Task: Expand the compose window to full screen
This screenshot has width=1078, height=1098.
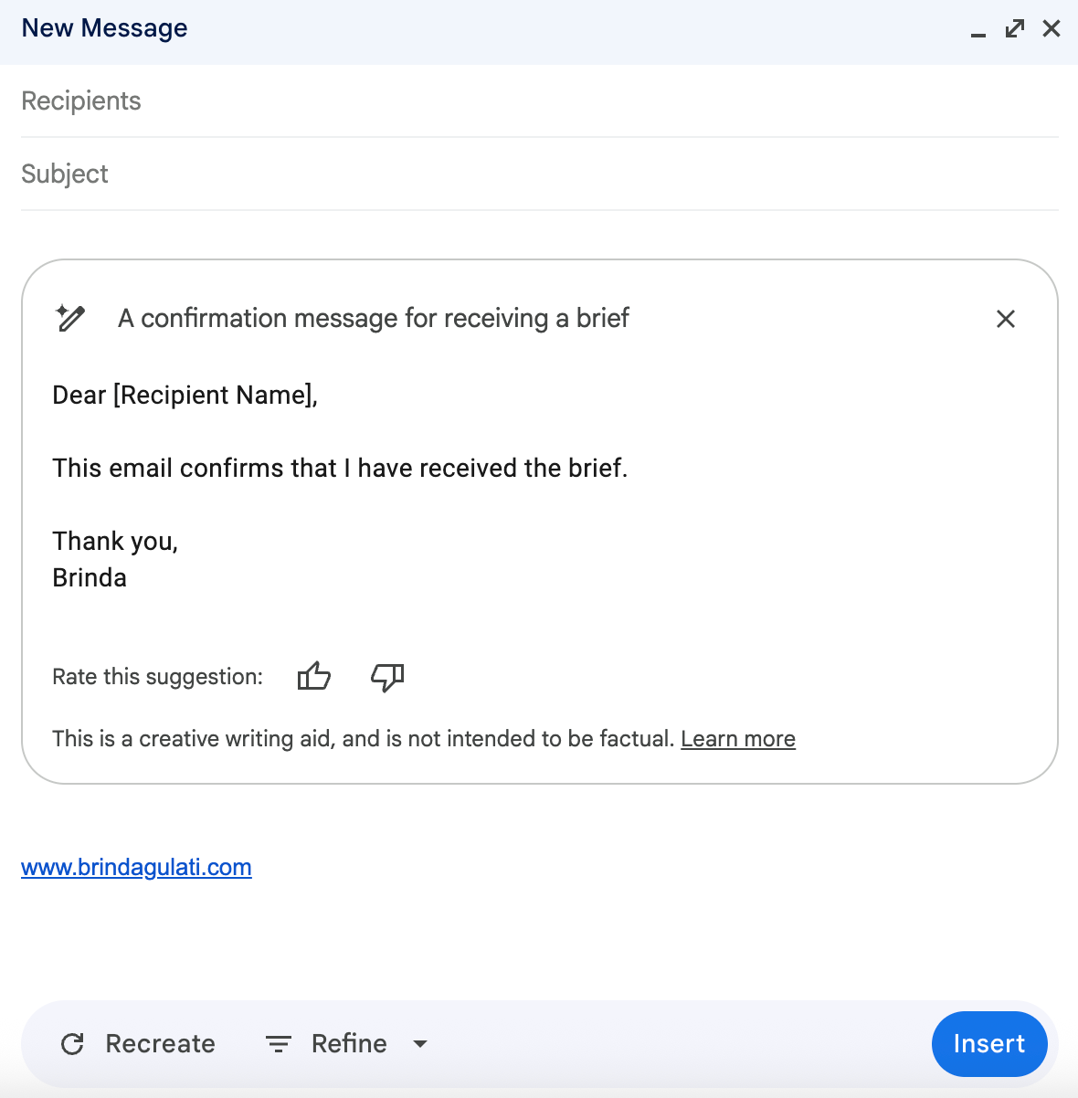Action: click(1015, 28)
